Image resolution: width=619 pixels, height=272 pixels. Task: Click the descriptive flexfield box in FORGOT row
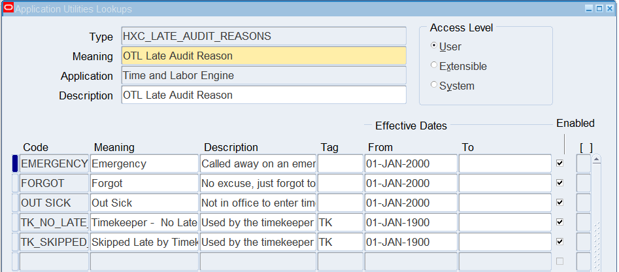[x=583, y=183]
